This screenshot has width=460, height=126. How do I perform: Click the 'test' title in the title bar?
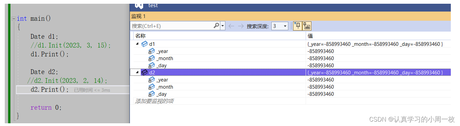click(153, 5)
